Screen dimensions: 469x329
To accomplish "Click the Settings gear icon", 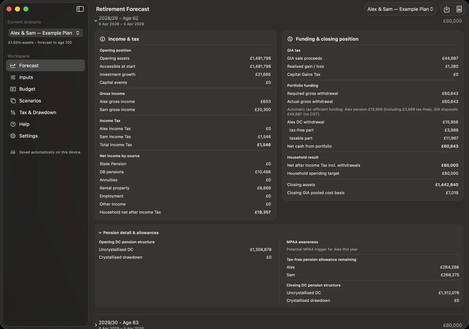I will click(13, 136).
